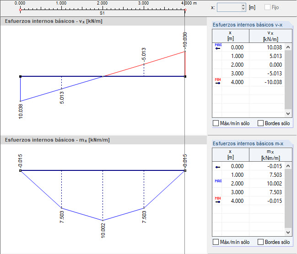Increase x value with spinner up arrow
This screenshot has width=297, height=254.
coord(243,5)
